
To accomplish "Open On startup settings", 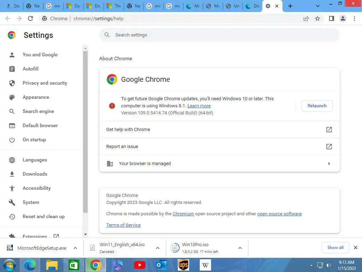I will click(x=34, y=140).
